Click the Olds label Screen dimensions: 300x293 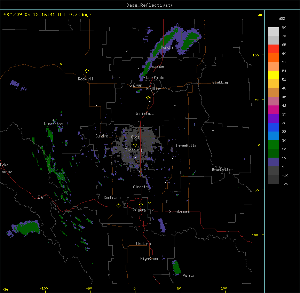pyautogui.click(x=135, y=137)
